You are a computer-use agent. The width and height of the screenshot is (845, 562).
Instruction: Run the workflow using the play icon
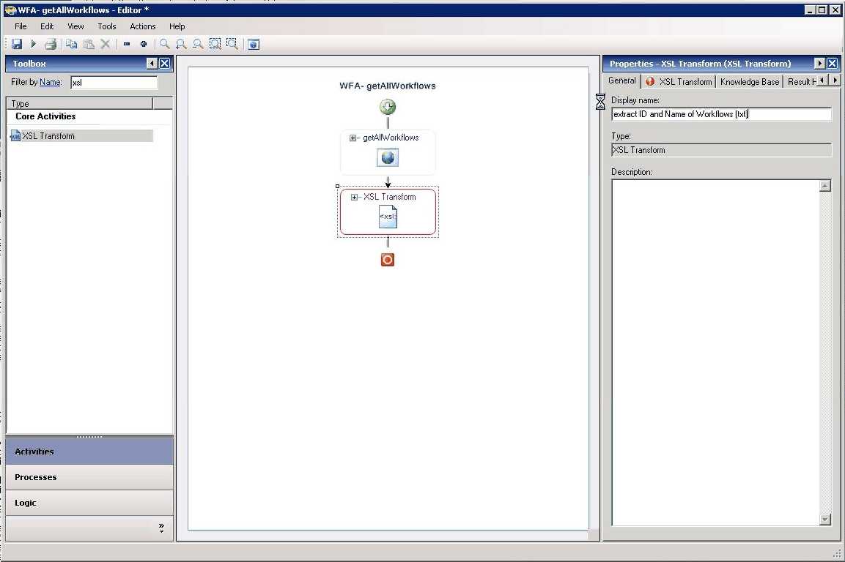(x=34, y=44)
